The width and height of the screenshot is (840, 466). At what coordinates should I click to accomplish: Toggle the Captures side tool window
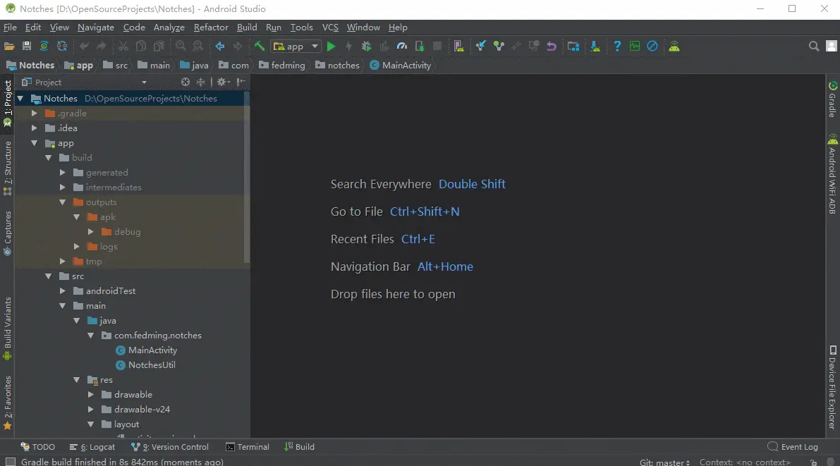pos(8,233)
